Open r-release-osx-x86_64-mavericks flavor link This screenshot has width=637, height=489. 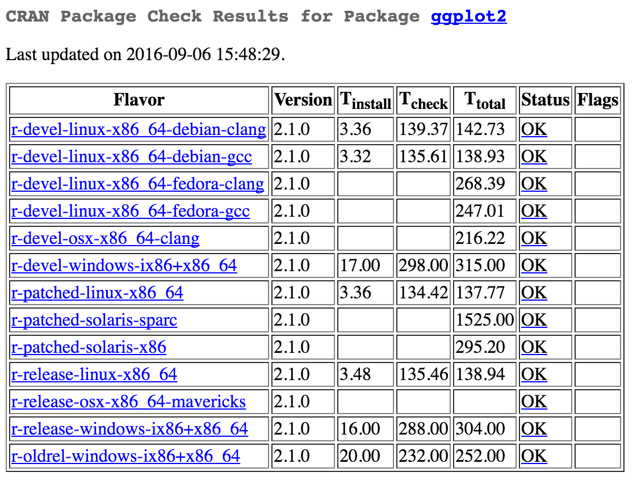(128, 401)
